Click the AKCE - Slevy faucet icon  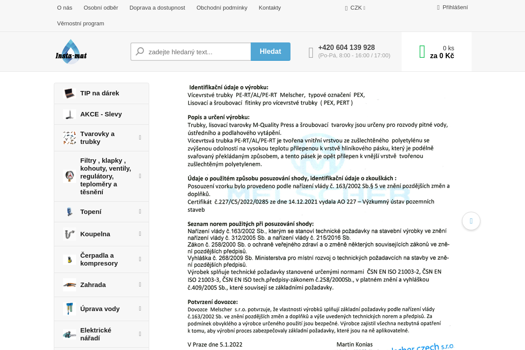click(x=69, y=114)
